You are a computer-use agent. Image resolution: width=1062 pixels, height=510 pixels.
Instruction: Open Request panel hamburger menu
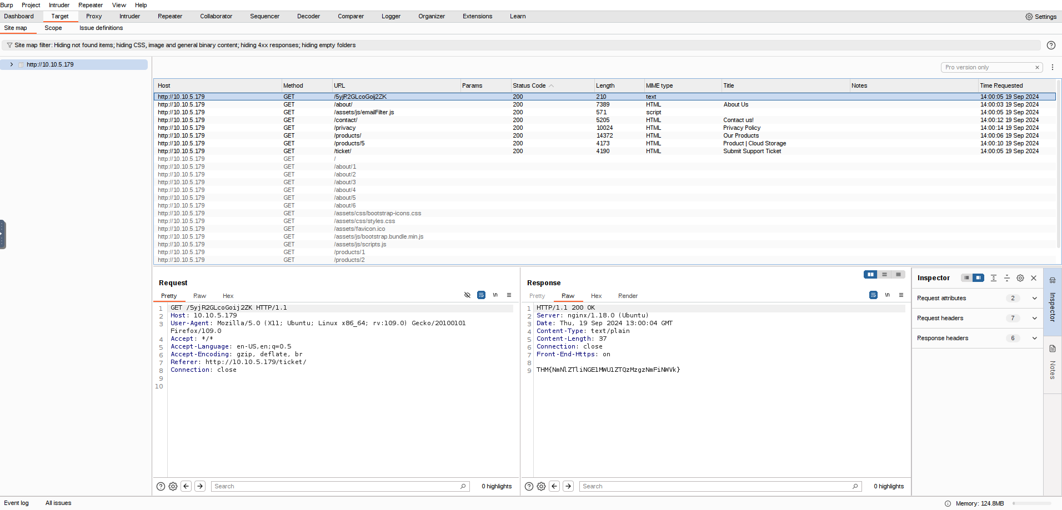point(509,295)
